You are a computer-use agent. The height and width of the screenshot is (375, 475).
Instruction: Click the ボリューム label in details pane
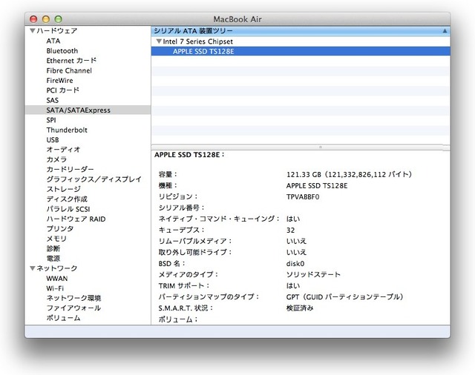coord(178,319)
